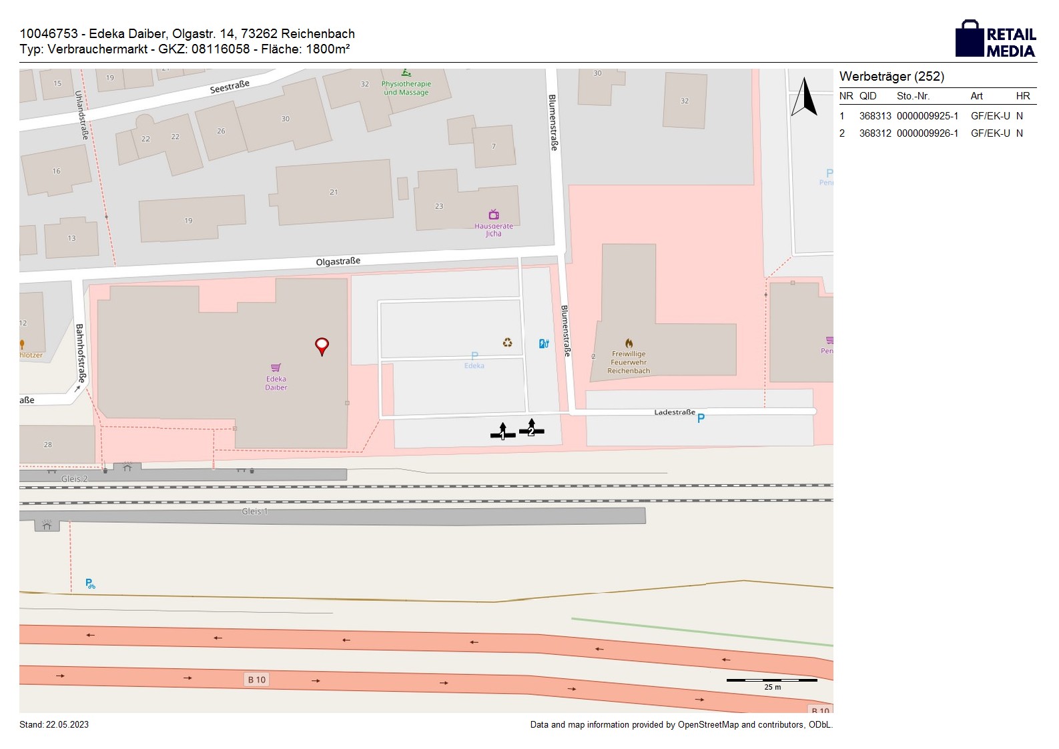Screen dimensions: 1059x749
Task: Click table row with QID 368312
Action: tap(937, 133)
